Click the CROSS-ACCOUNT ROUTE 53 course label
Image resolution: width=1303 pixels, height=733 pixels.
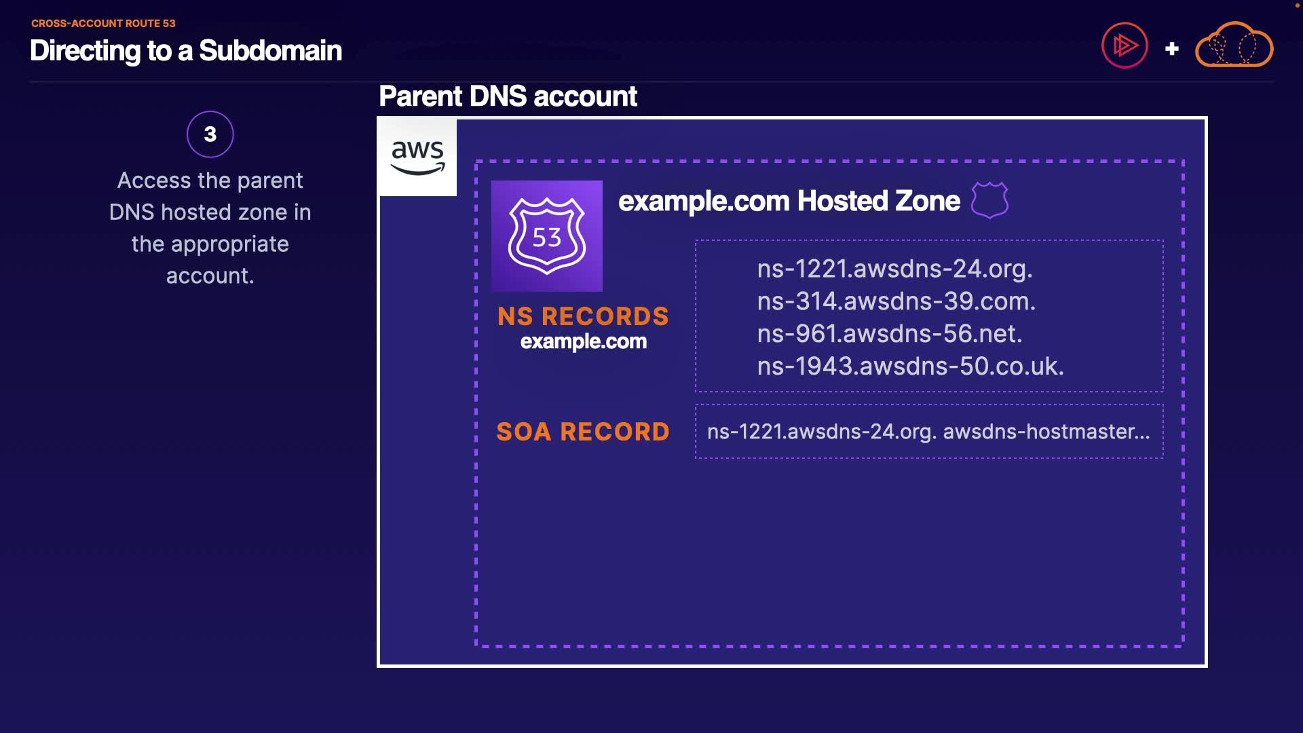(103, 23)
